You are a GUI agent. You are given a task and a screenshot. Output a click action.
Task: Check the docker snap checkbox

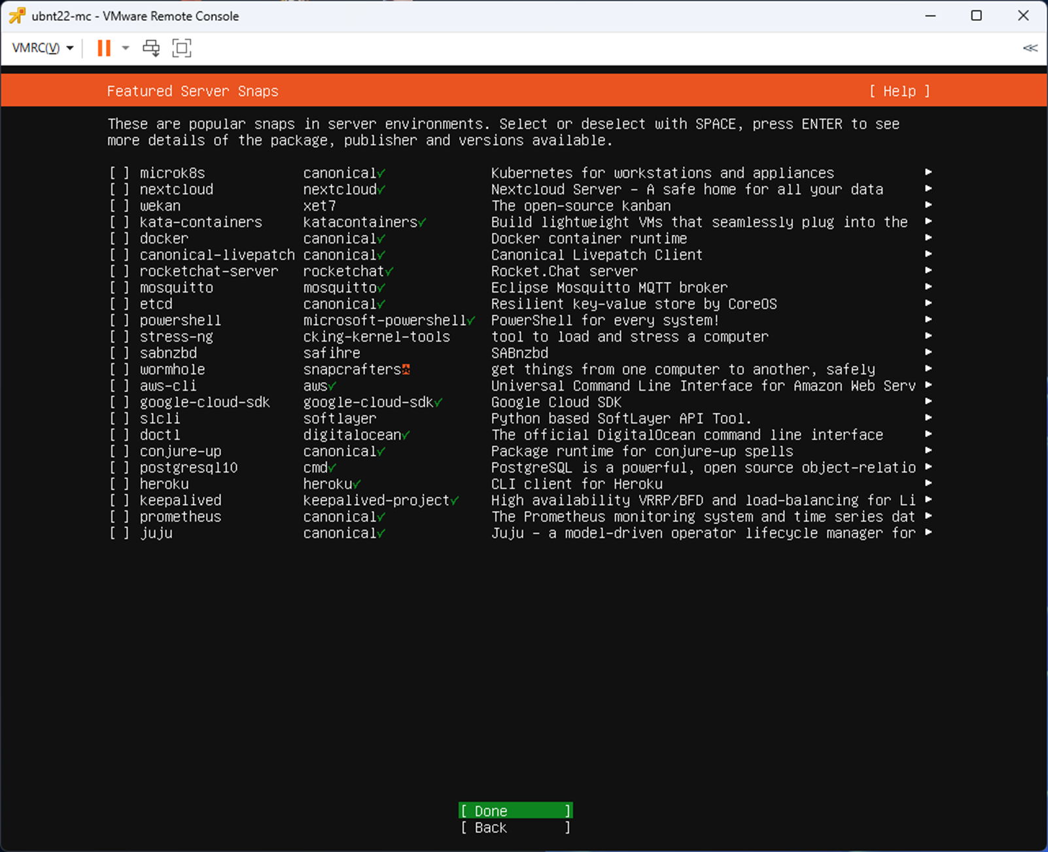click(x=119, y=238)
